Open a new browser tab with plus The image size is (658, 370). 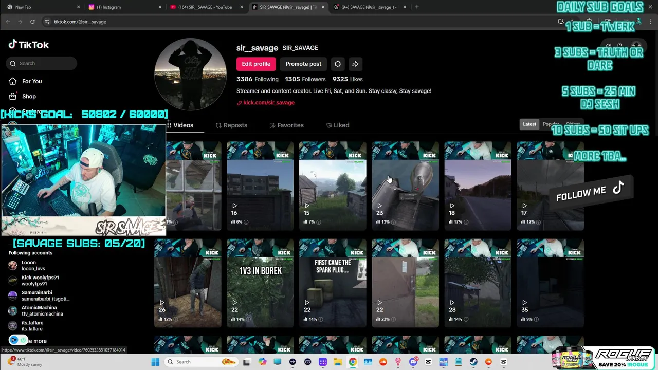pos(417,7)
